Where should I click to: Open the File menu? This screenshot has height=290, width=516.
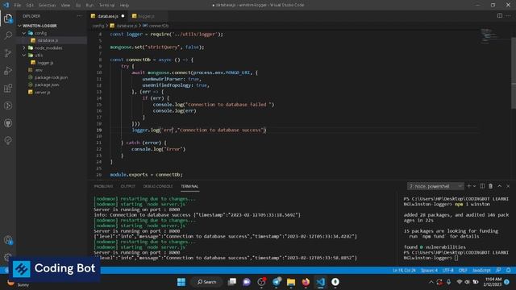(18, 6)
